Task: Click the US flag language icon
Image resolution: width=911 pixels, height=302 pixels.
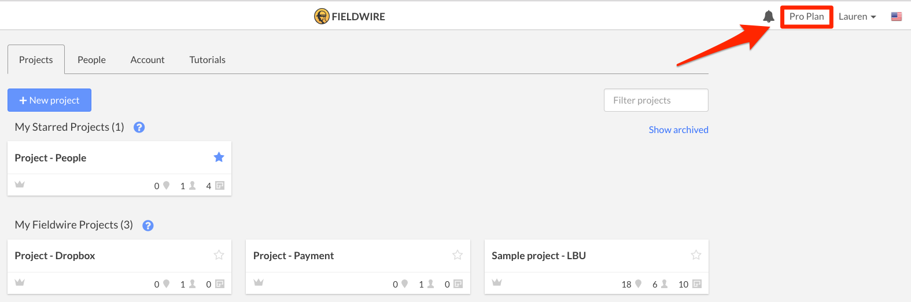Action: click(x=897, y=17)
